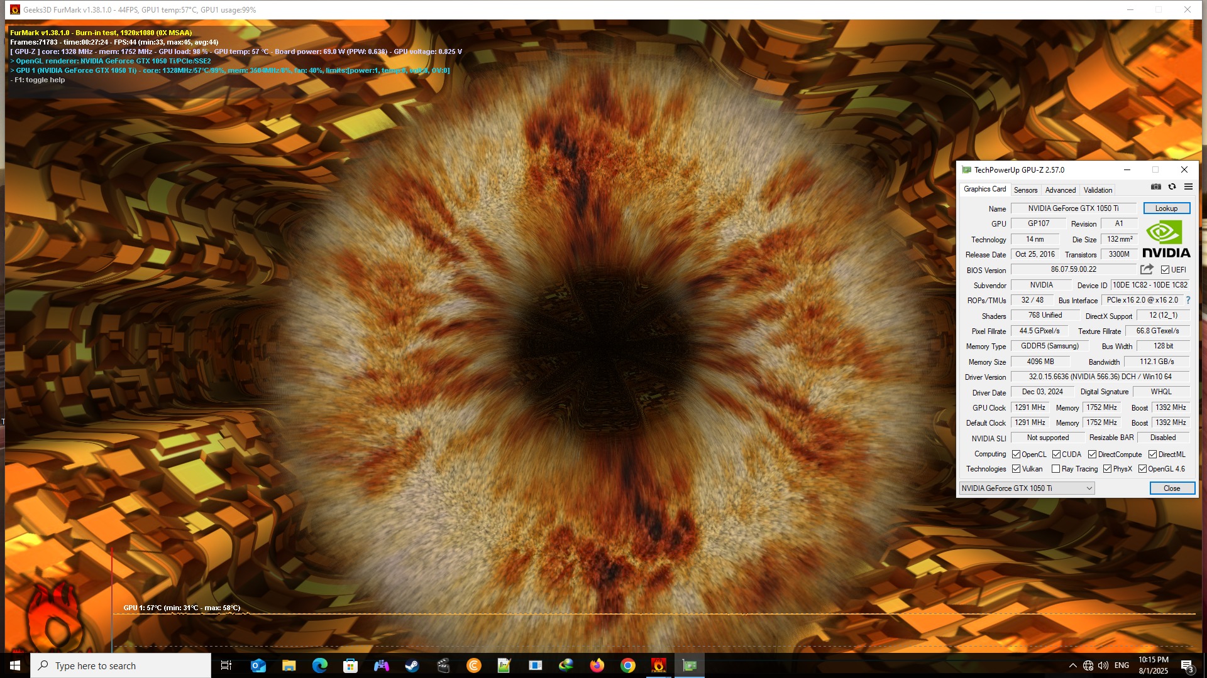Click the Driver Version field
The height and width of the screenshot is (678, 1207).
(x=1100, y=377)
